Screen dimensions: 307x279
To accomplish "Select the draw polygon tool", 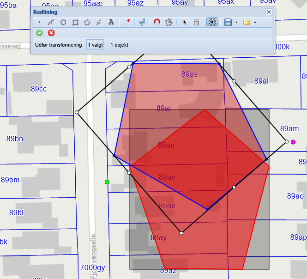I will point(87,22).
